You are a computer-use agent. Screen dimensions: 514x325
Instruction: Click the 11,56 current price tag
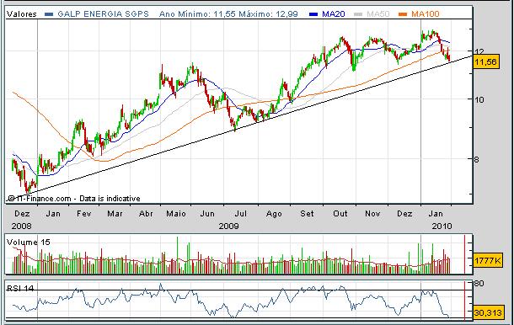point(486,61)
